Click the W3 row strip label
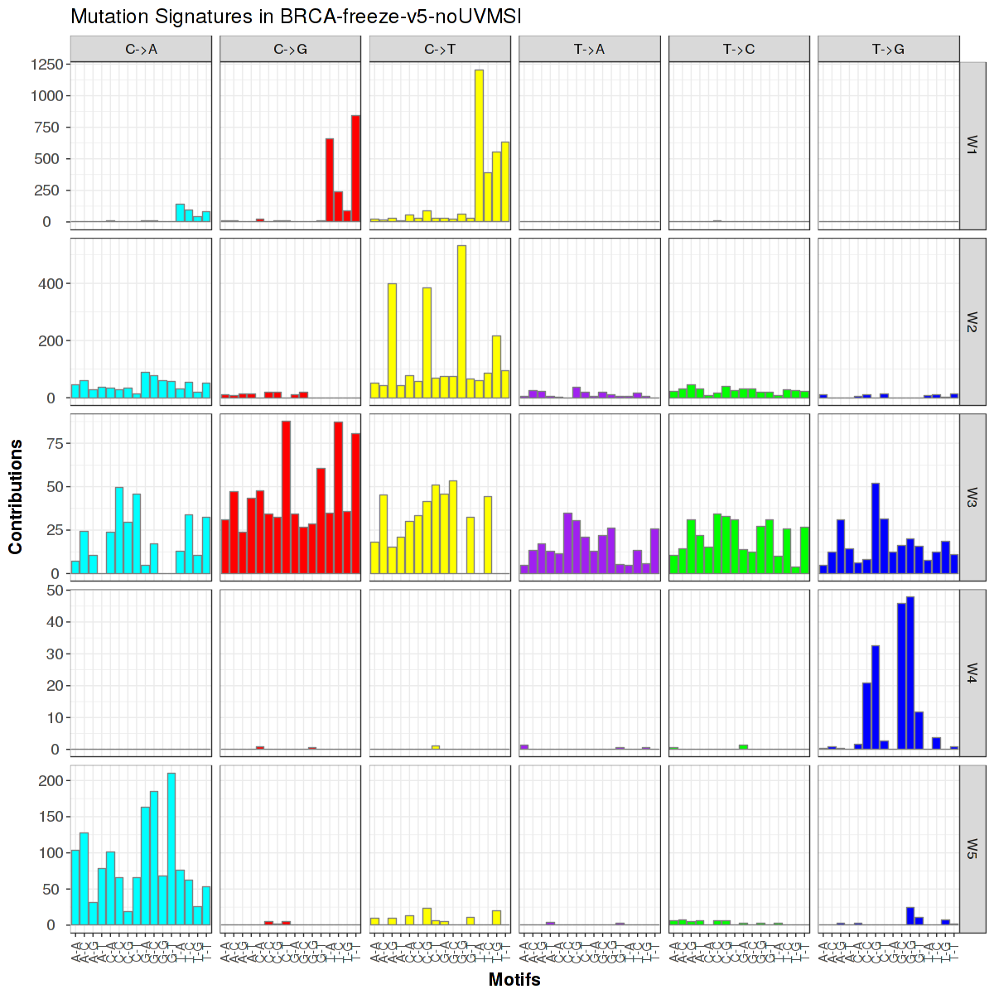The width and height of the screenshot is (994, 994). (x=972, y=497)
